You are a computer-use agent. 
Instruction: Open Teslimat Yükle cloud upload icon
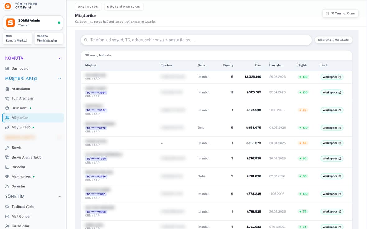click(7, 207)
